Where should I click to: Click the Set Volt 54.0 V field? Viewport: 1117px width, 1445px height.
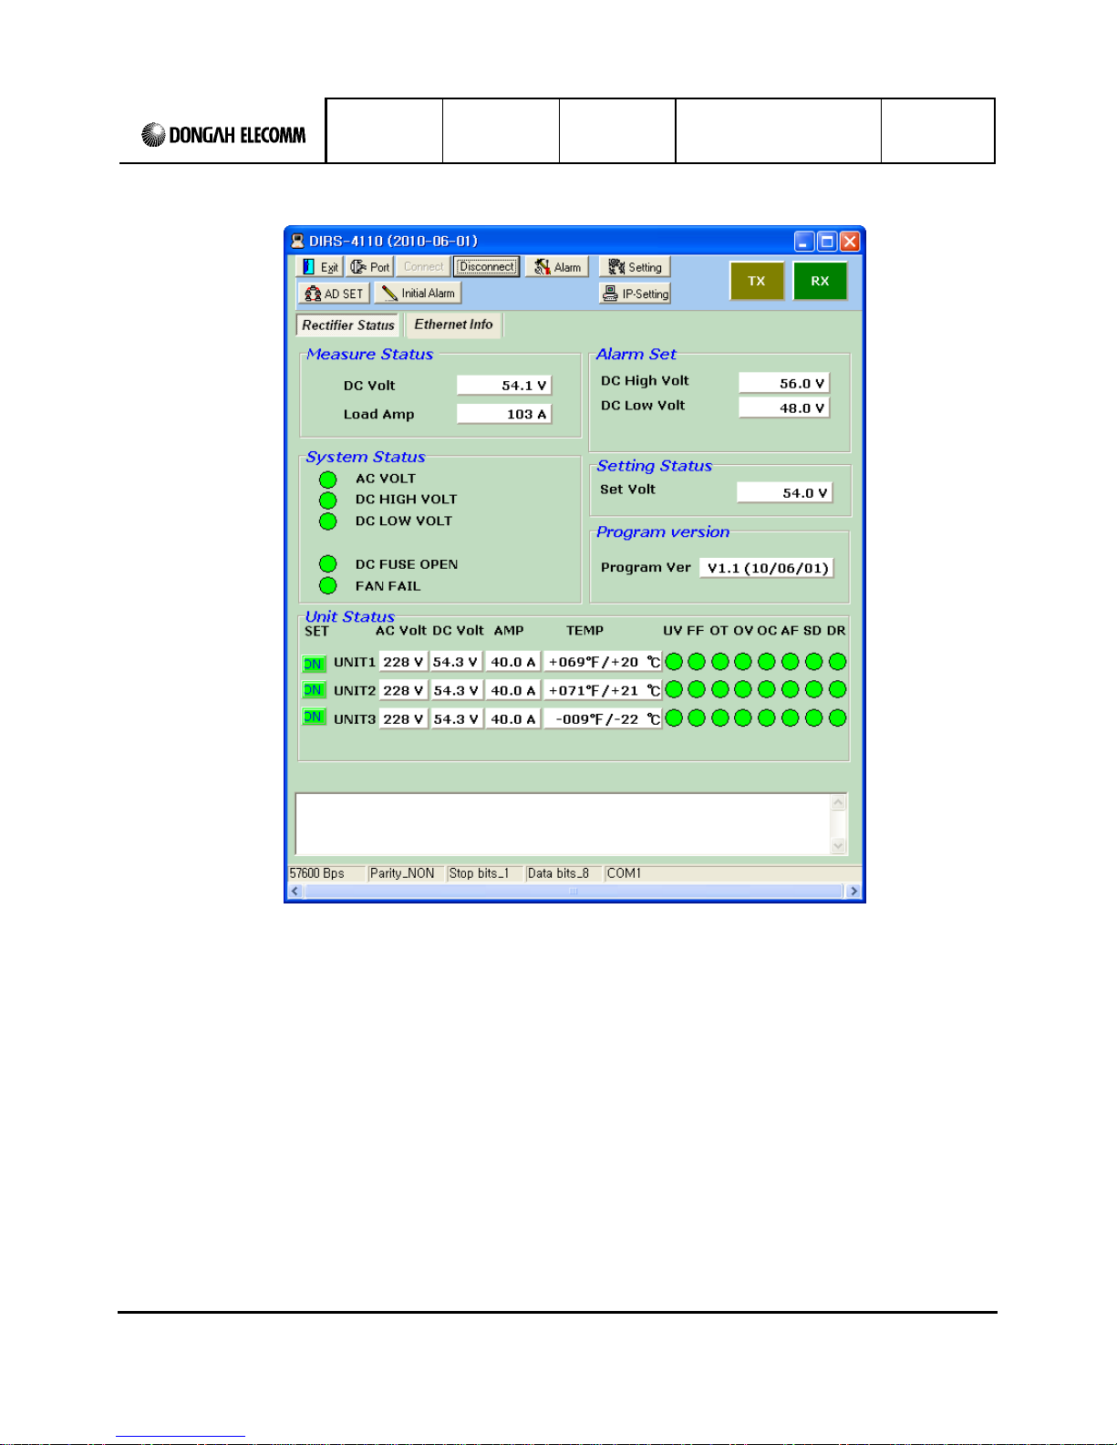click(x=784, y=492)
